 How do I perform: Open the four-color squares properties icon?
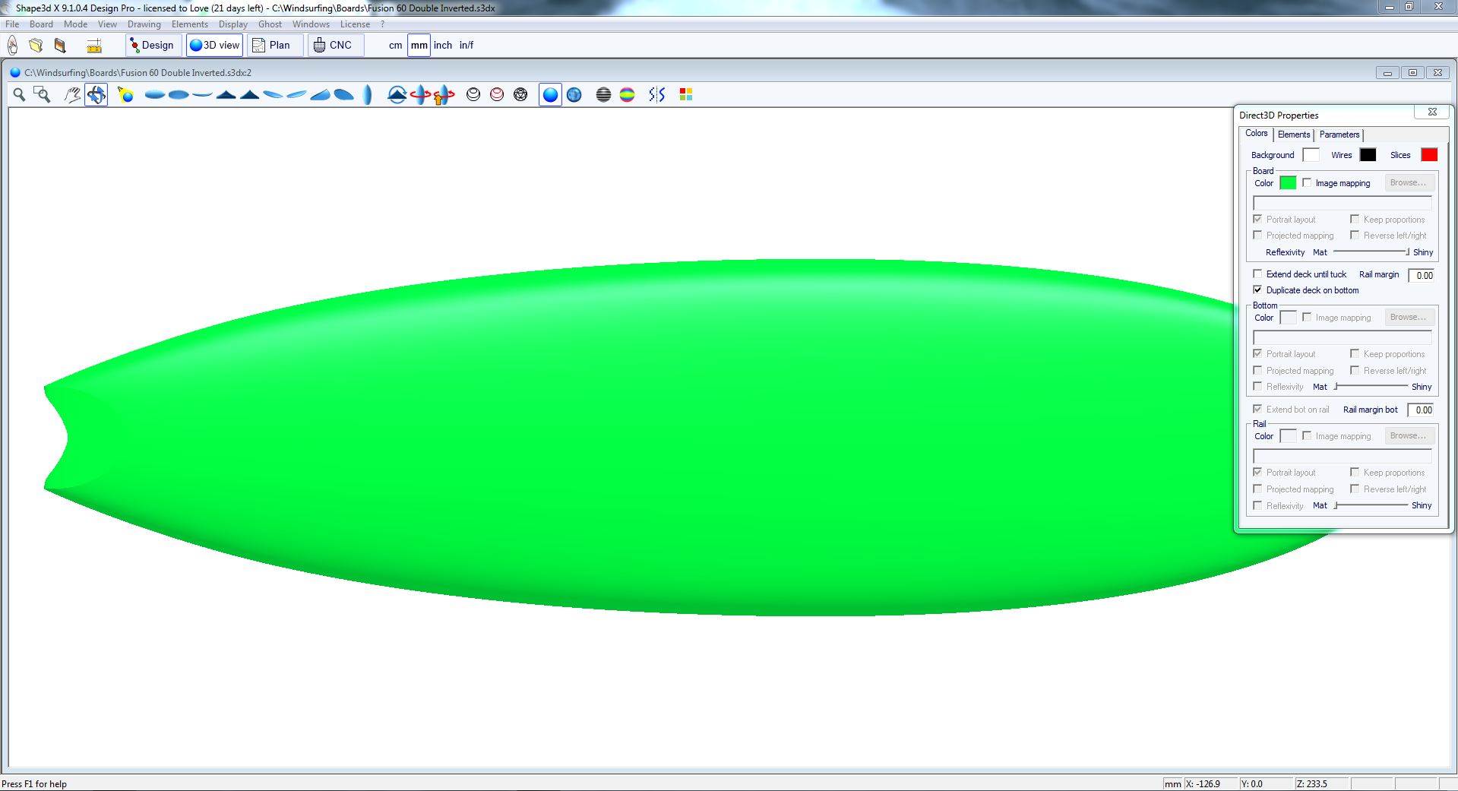(x=685, y=95)
